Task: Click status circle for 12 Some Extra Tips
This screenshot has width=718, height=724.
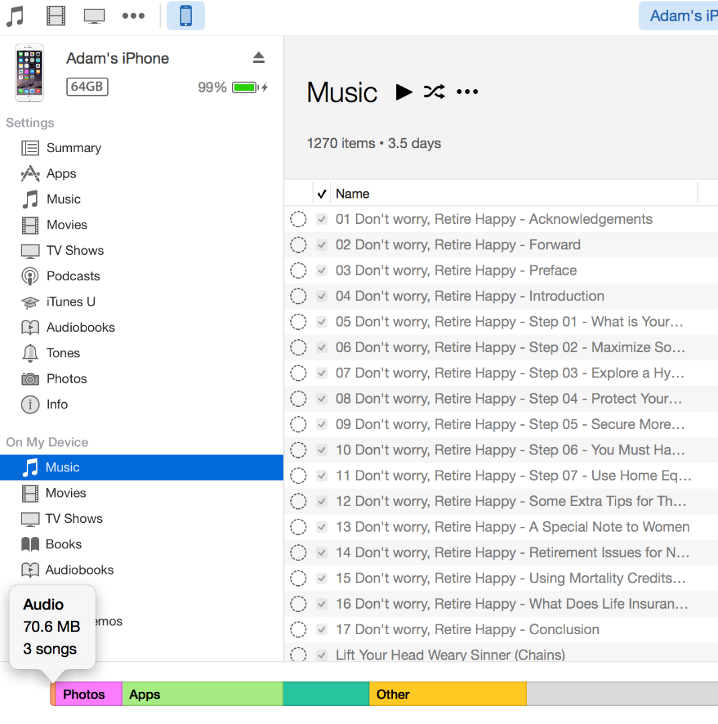Action: (x=298, y=501)
